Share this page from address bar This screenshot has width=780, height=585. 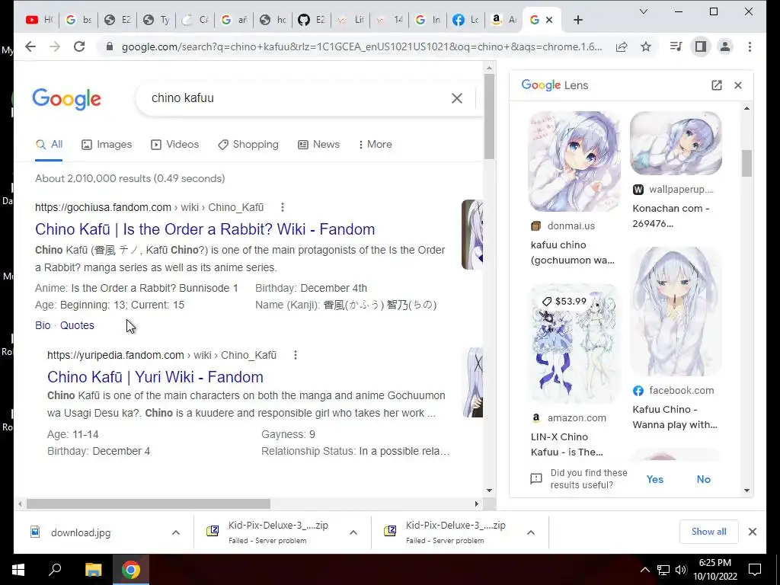pyautogui.click(x=622, y=46)
